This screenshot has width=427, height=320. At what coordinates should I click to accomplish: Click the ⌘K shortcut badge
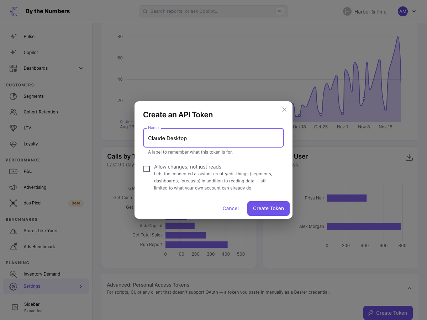pos(280,11)
